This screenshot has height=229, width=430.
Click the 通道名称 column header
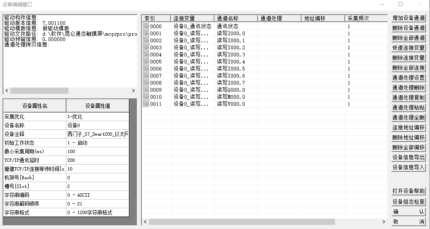[236, 18]
